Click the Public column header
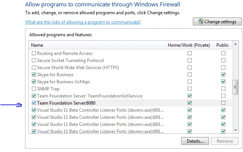Viewport: 243px width, 152px height. click(x=222, y=45)
